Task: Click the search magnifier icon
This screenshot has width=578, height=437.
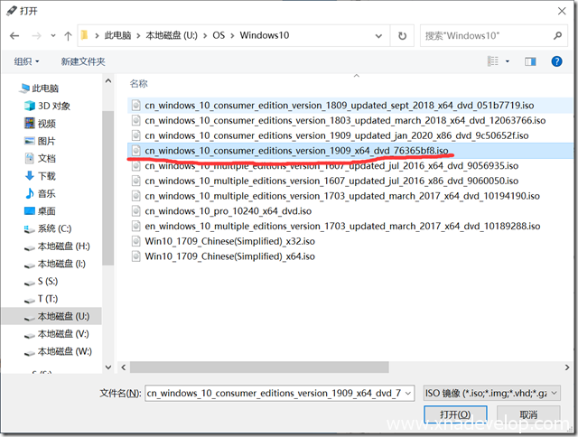Action: pos(556,35)
